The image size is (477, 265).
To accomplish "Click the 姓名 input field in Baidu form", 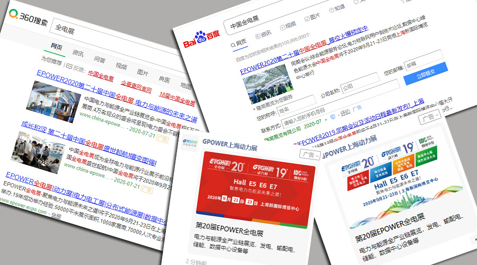I will (x=296, y=105).
